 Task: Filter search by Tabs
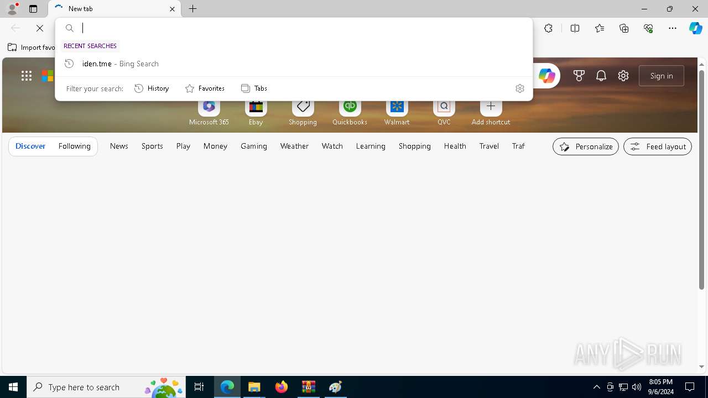point(254,88)
